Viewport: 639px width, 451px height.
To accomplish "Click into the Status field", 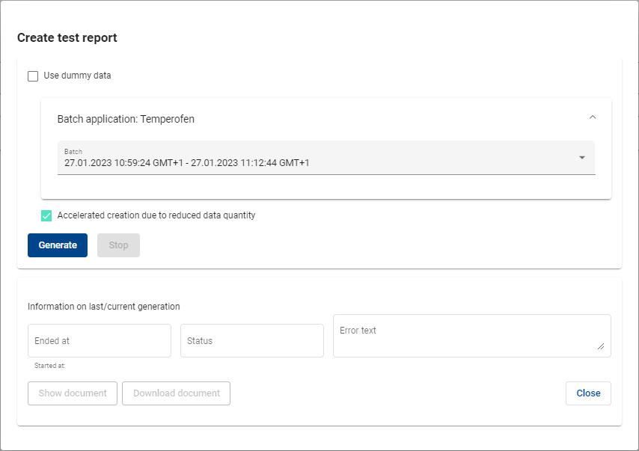I will pyautogui.click(x=252, y=341).
